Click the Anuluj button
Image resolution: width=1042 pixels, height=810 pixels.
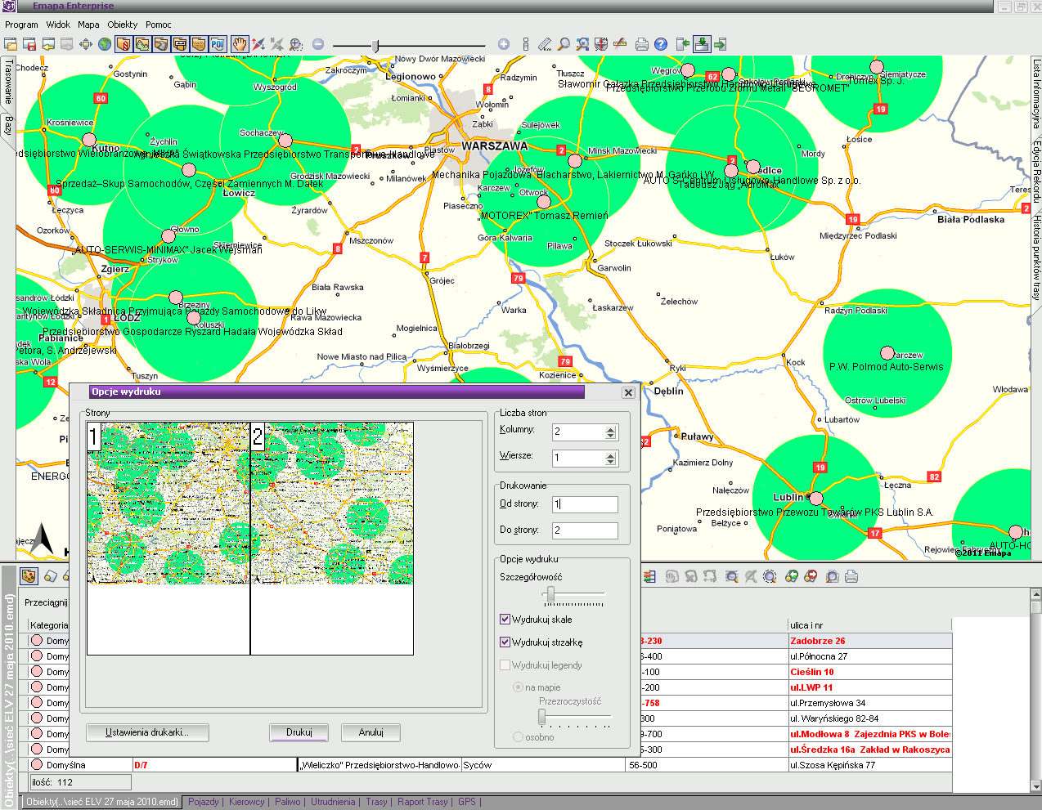click(x=371, y=732)
